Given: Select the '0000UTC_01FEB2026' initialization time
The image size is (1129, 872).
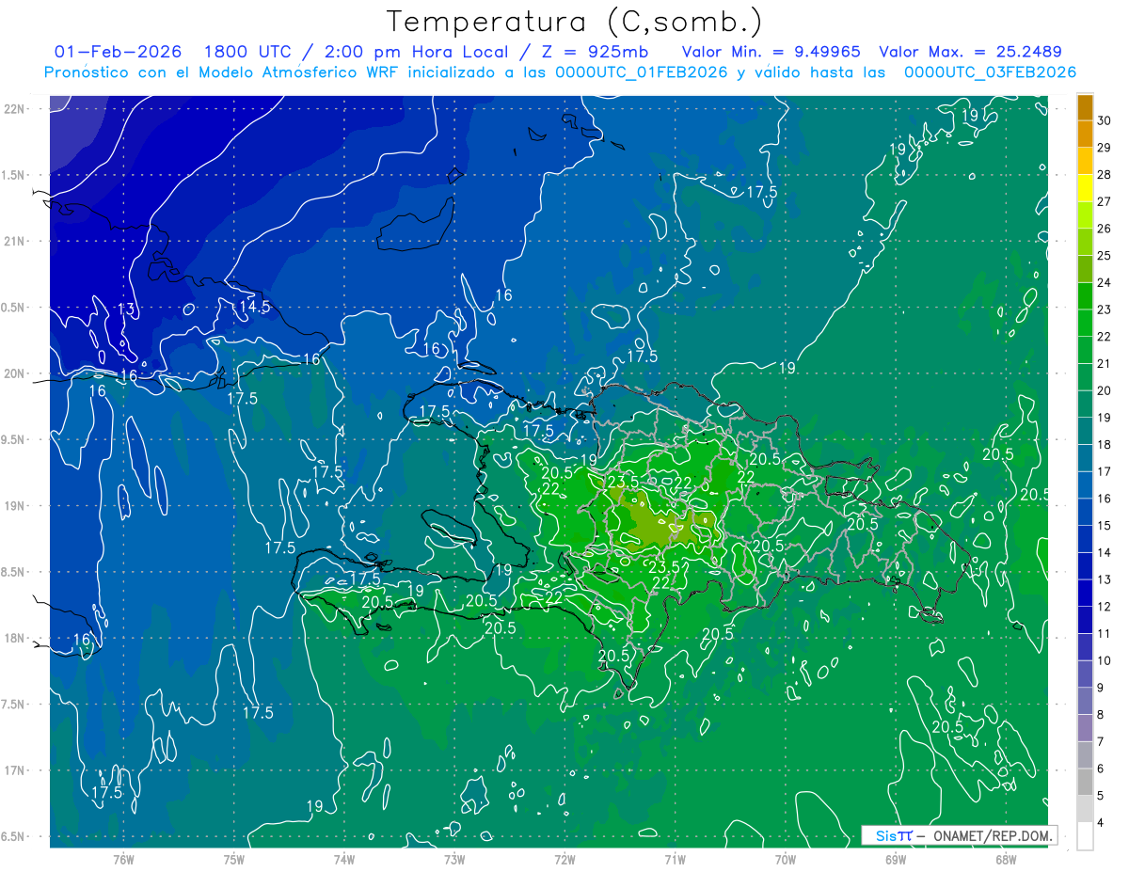Looking at the screenshot, I should [642, 72].
